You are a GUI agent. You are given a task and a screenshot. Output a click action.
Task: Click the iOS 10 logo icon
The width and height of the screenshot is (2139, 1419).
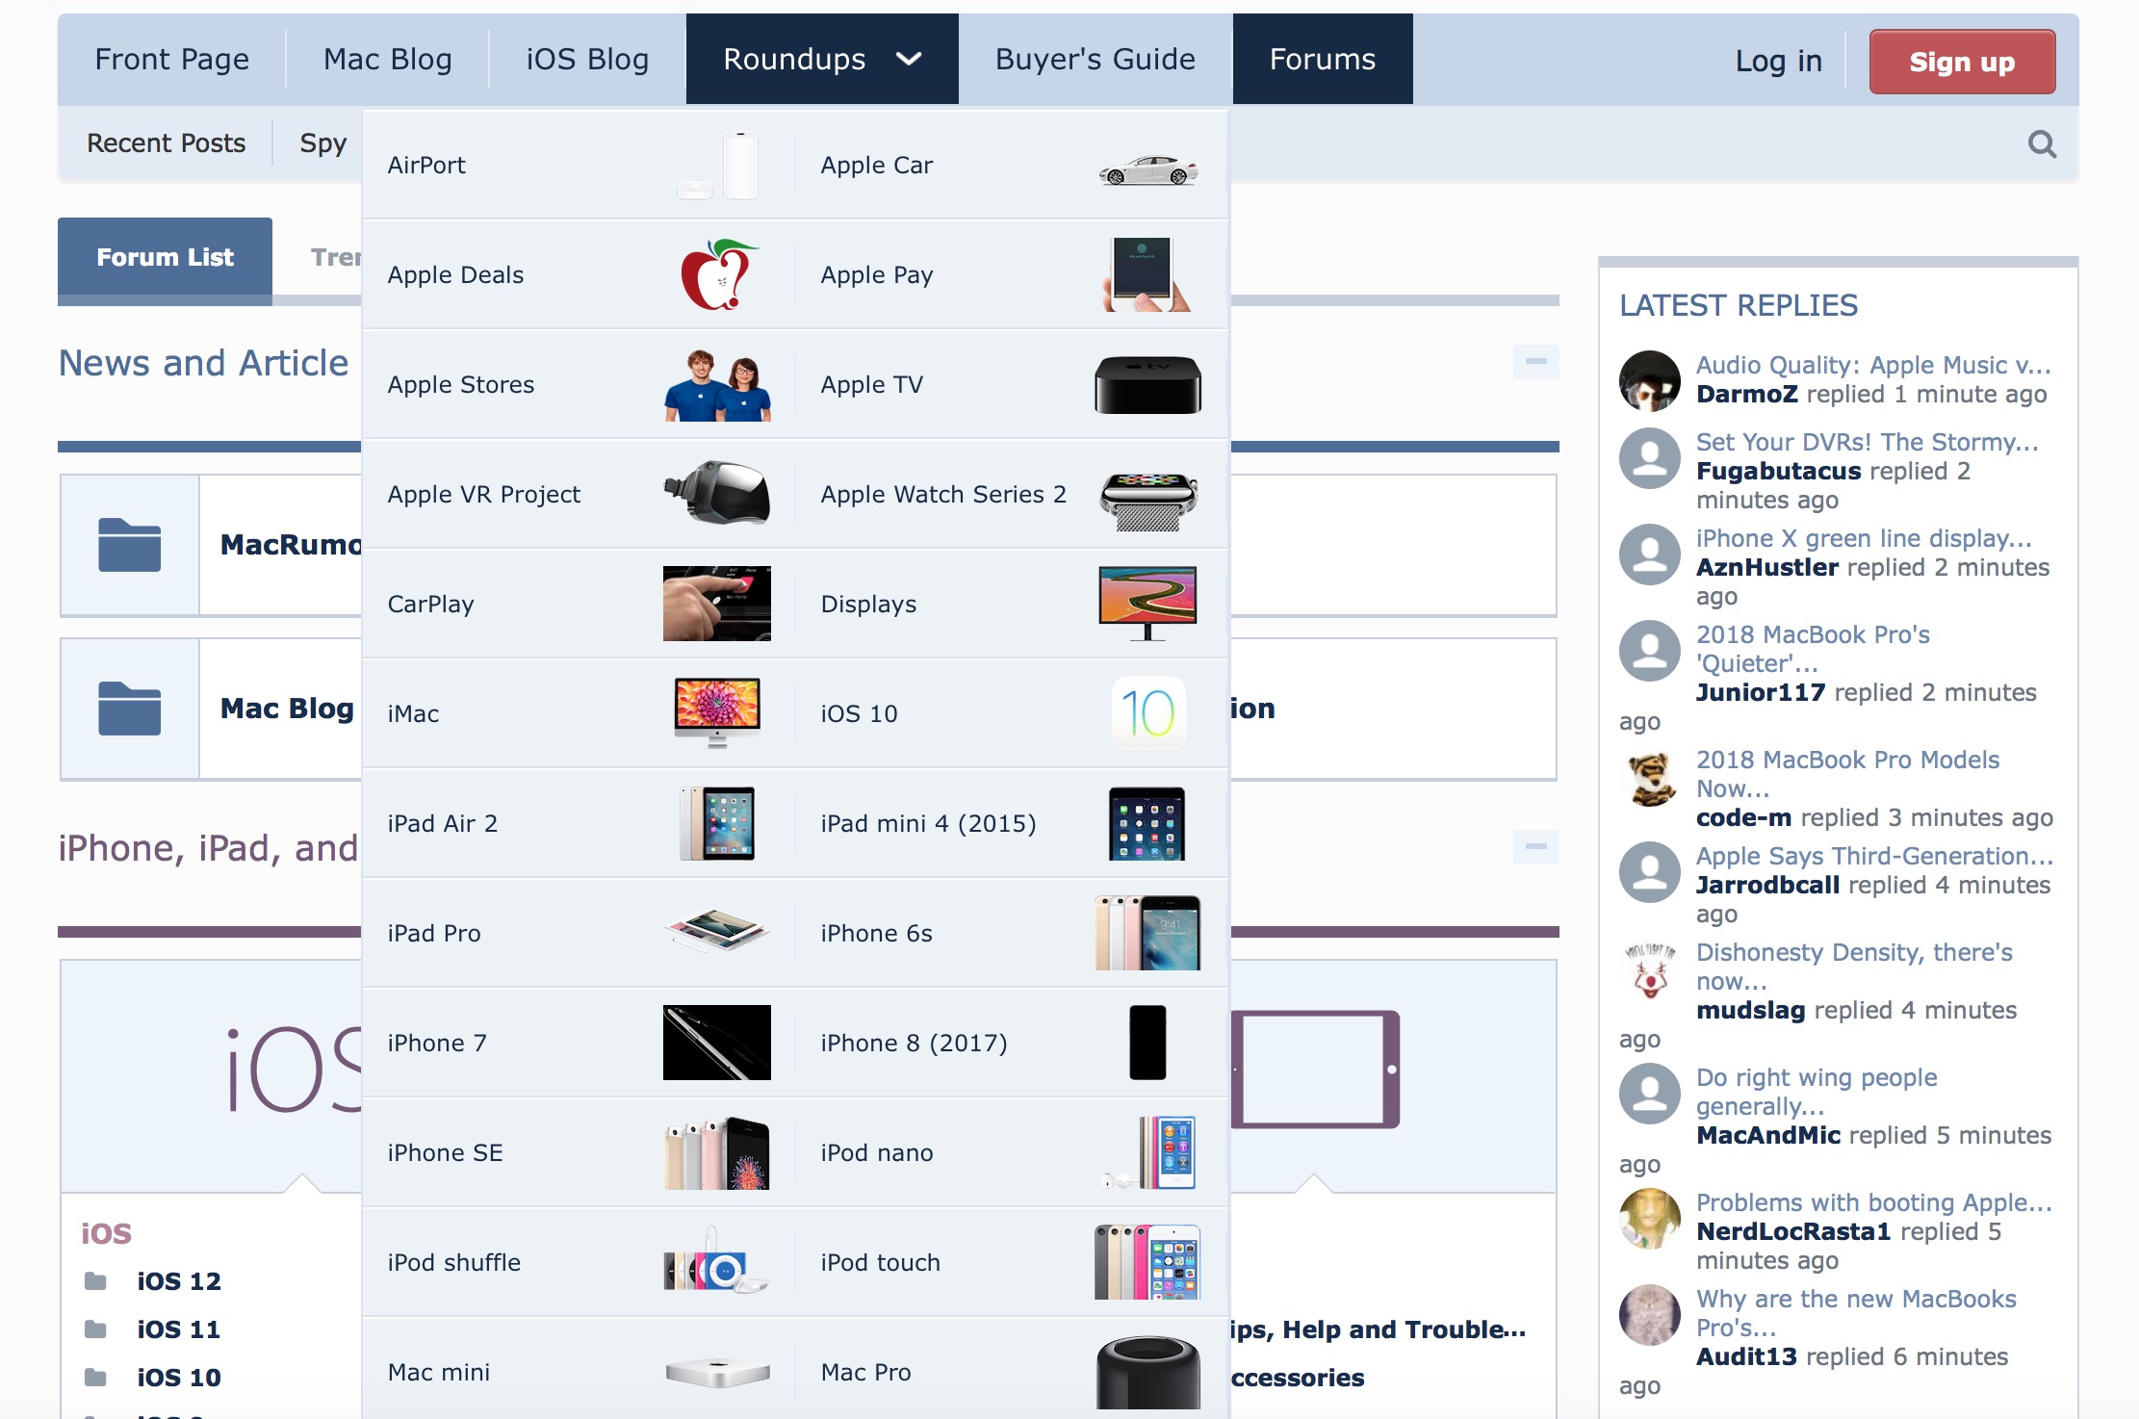1148,713
